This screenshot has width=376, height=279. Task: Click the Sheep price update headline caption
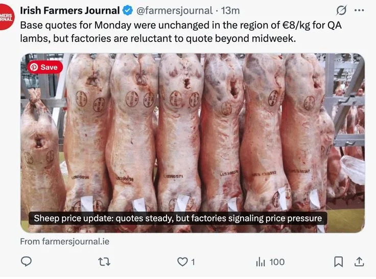178,218
